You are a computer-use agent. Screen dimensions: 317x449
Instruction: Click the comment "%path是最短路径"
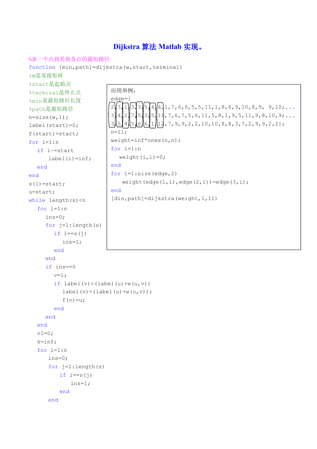coord(51,109)
